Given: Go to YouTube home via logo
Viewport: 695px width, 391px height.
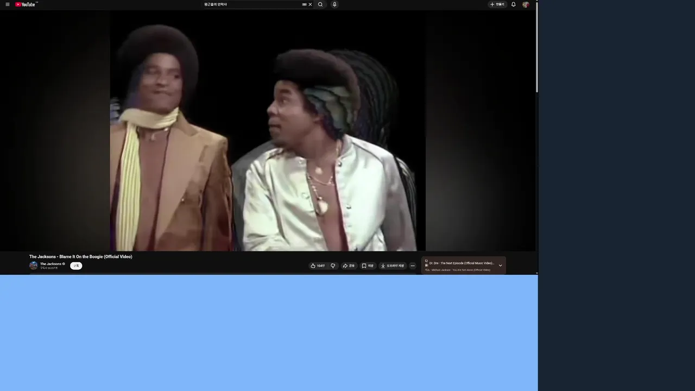Looking at the screenshot, I should (26, 4).
